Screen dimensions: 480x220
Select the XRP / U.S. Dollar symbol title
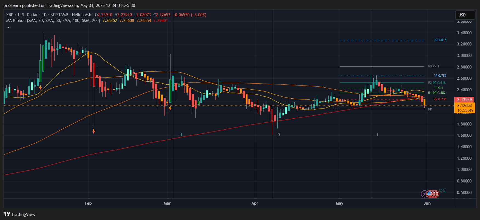tap(22, 15)
